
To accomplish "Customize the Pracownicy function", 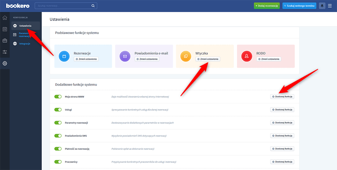I will 282,162.
